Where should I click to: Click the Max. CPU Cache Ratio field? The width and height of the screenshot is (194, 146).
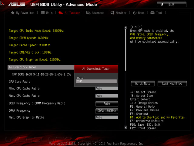[x=107, y=96]
